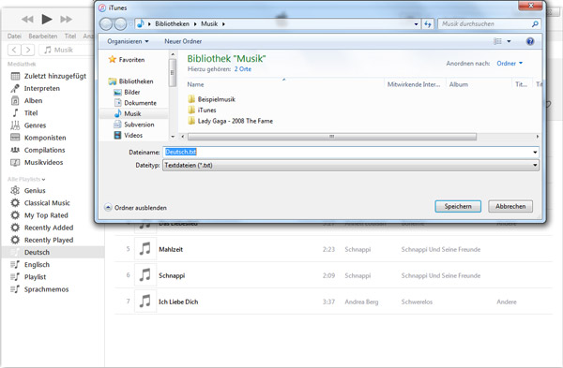Image resolution: width=563 pixels, height=368 pixels.
Task: Skip to next track in iTunes
Action: (66, 20)
